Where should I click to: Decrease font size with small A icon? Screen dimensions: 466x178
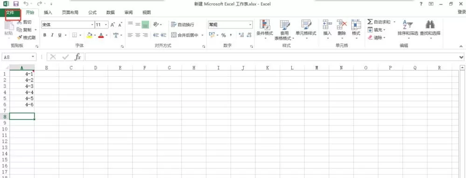coord(120,25)
